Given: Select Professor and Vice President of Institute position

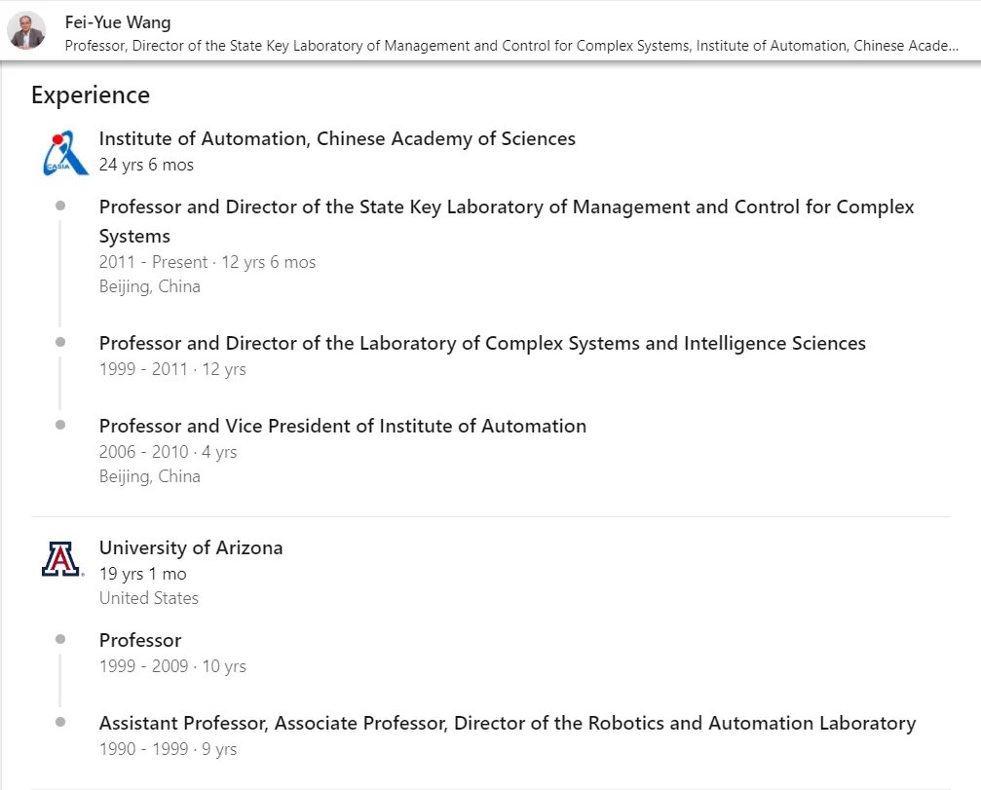Looking at the screenshot, I should pyautogui.click(x=343, y=426).
